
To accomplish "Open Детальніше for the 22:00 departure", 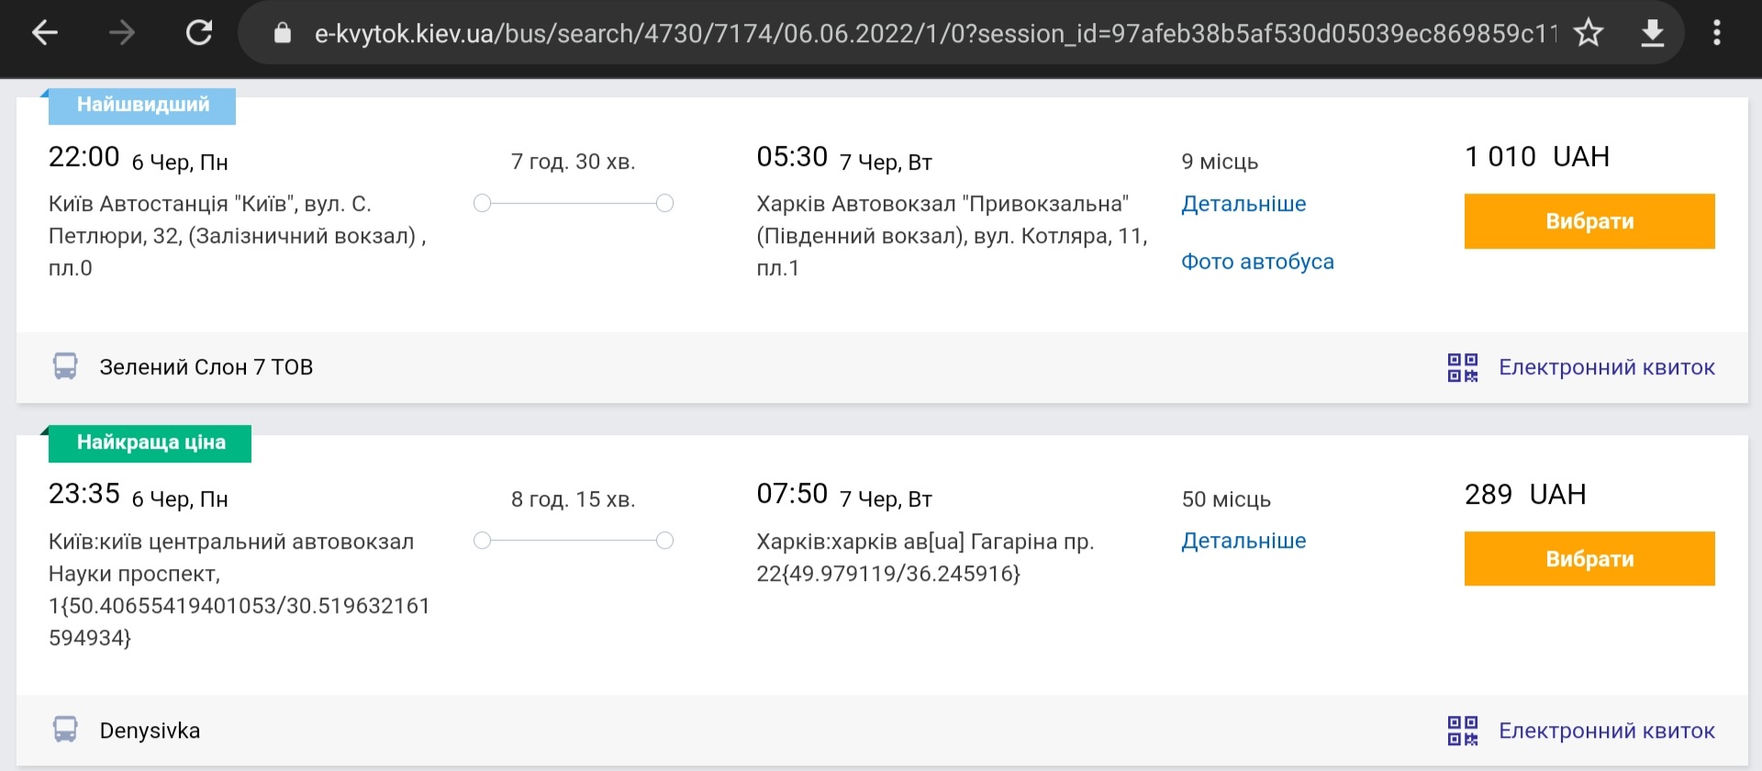I will 1243,204.
